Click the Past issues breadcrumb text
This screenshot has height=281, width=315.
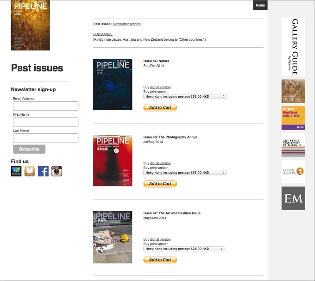pos(101,24)
